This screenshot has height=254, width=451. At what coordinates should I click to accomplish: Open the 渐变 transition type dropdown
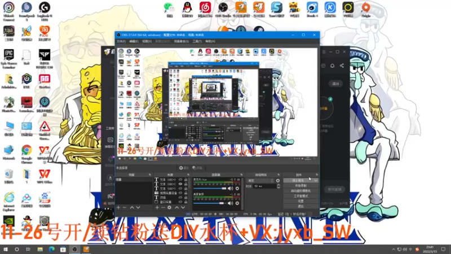(x=260, y=181)
